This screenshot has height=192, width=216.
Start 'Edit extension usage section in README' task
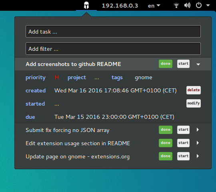(x=183, y=143)
